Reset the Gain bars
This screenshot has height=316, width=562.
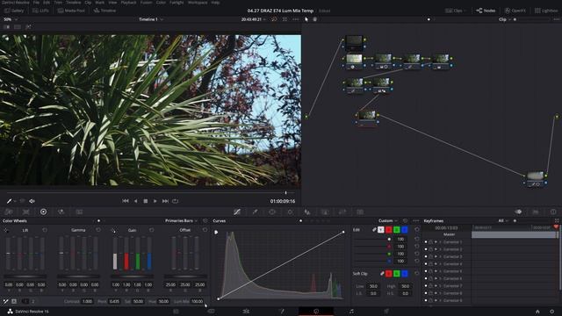151,230
